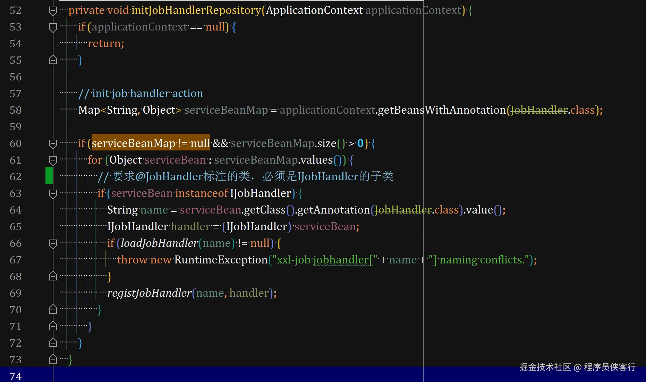Click line number 69 in the gutter
The height and width of the screenshot is (382, 646).
[16, 293]
